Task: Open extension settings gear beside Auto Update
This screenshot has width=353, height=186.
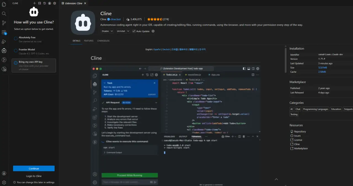Action: pyautogui.click(x=153, y=31)
